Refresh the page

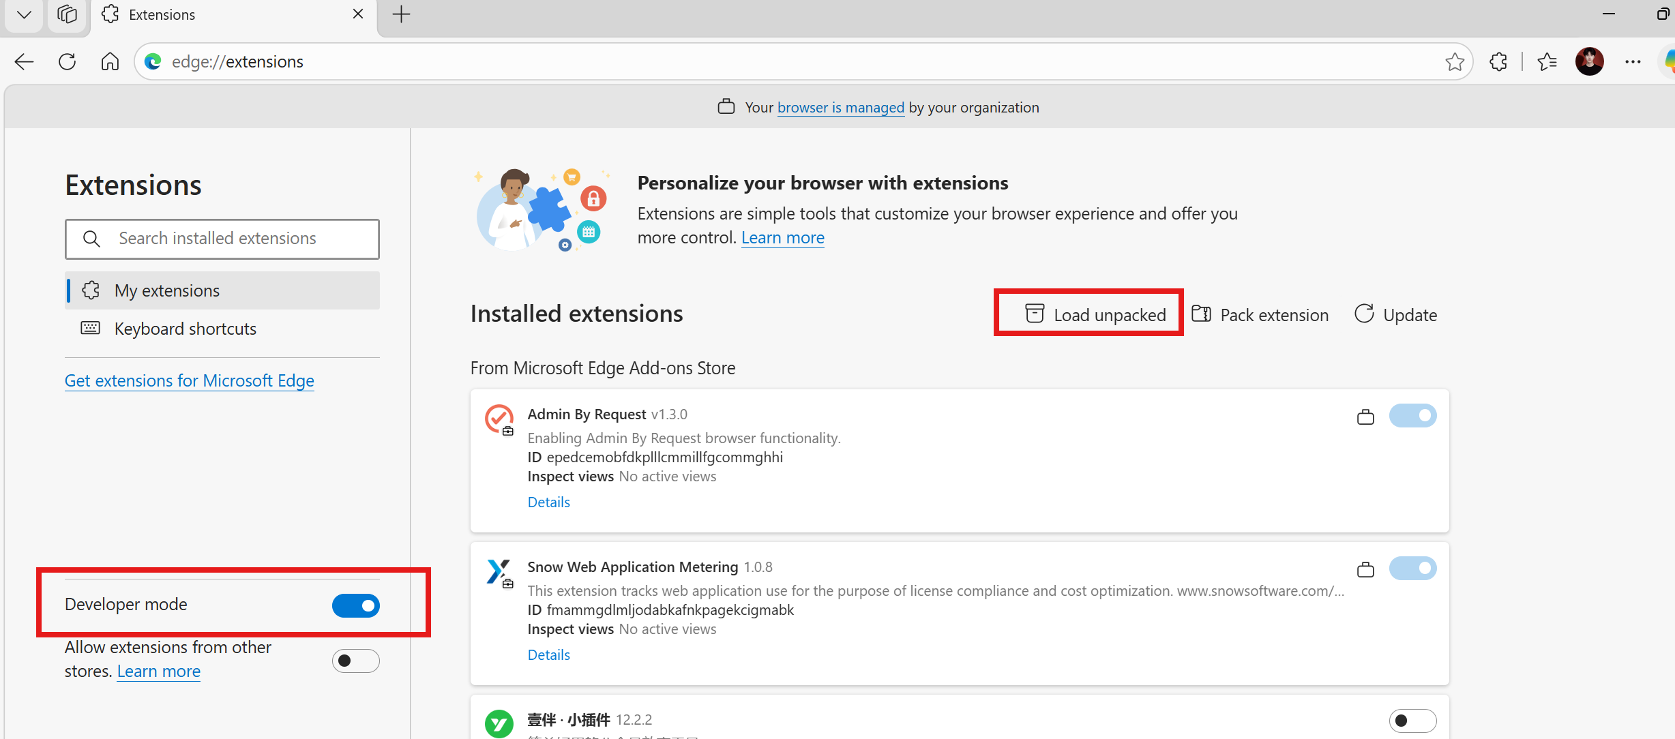[67, 62]
